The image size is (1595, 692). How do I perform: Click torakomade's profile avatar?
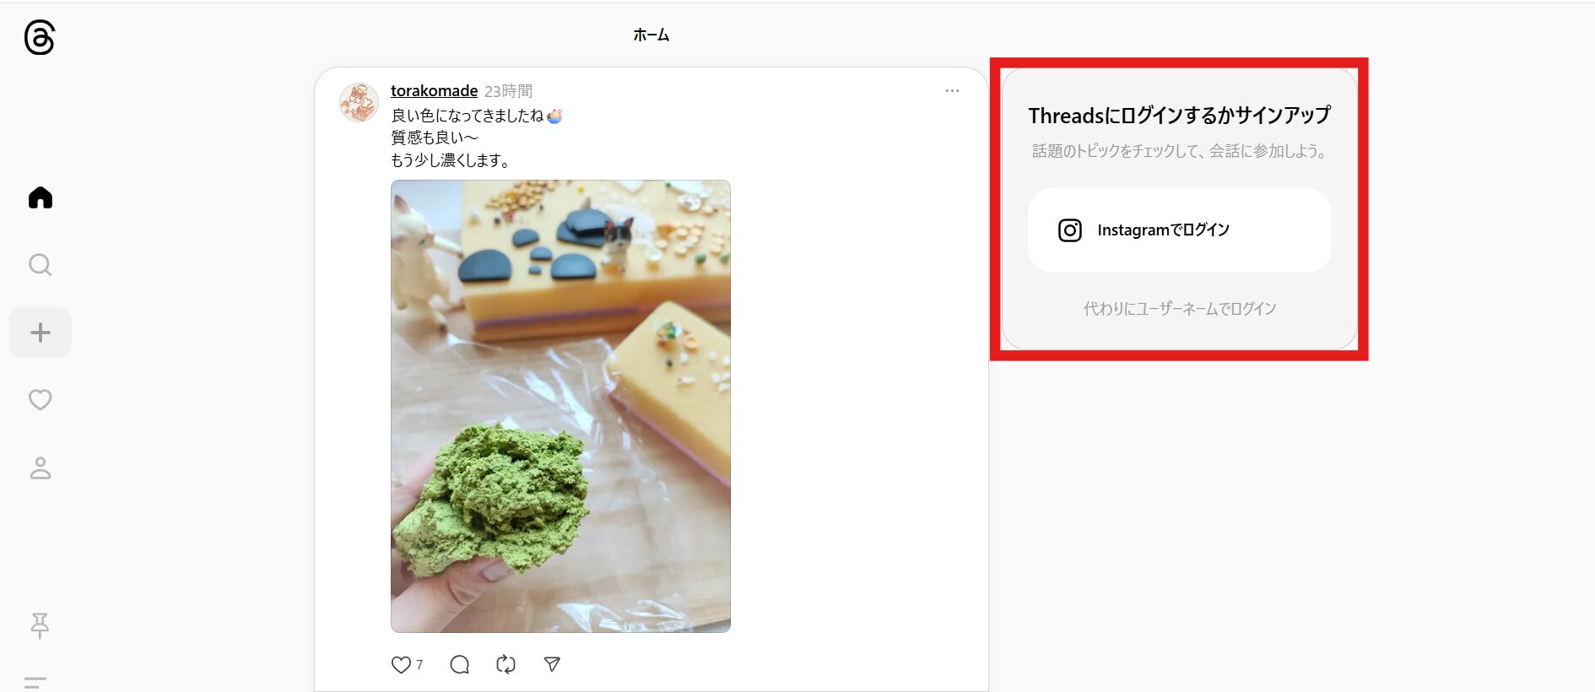tap(359, 102)
